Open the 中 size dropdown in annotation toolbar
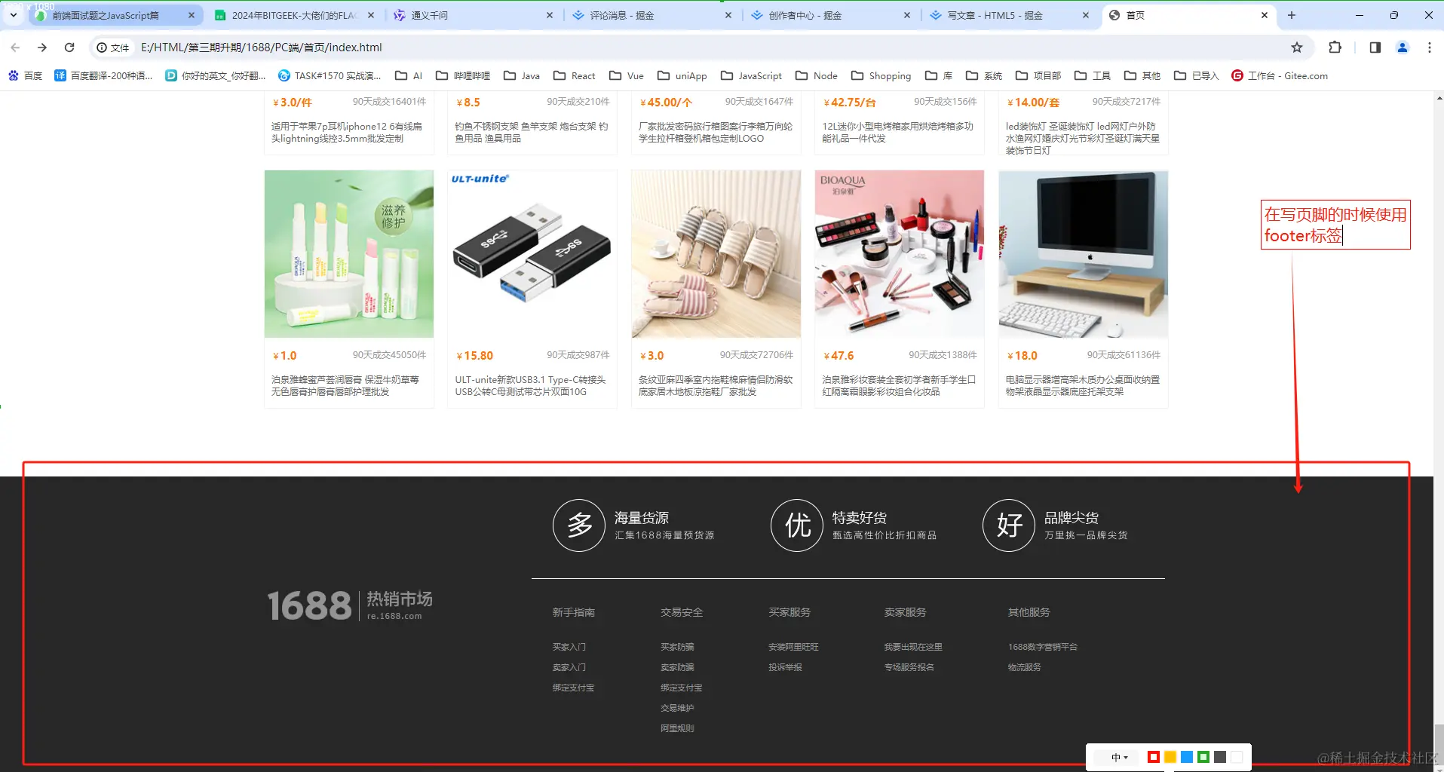The image size is (1444, 772). coord(1119,758)
